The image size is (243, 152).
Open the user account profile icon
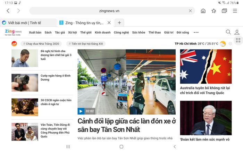(237, 32)
